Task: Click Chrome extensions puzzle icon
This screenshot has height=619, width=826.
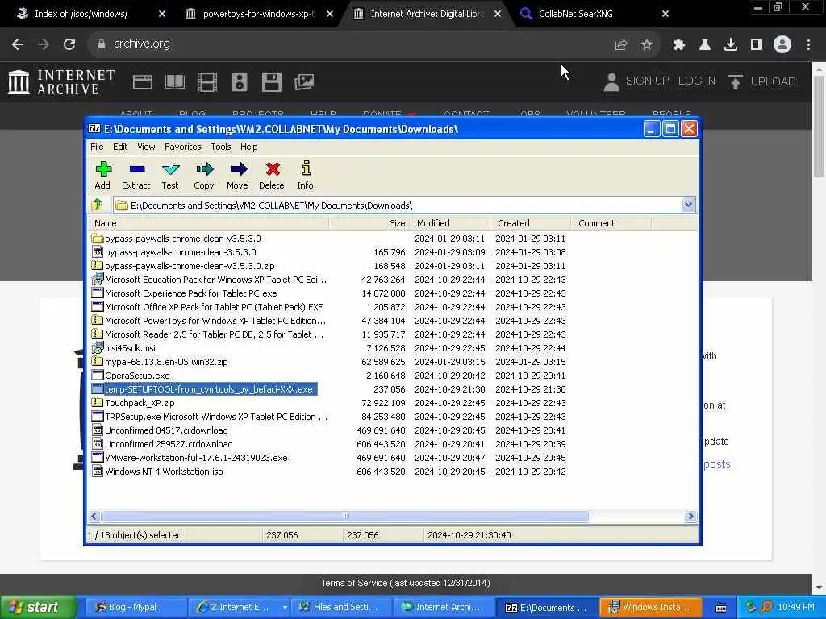Action: point(679,45)
